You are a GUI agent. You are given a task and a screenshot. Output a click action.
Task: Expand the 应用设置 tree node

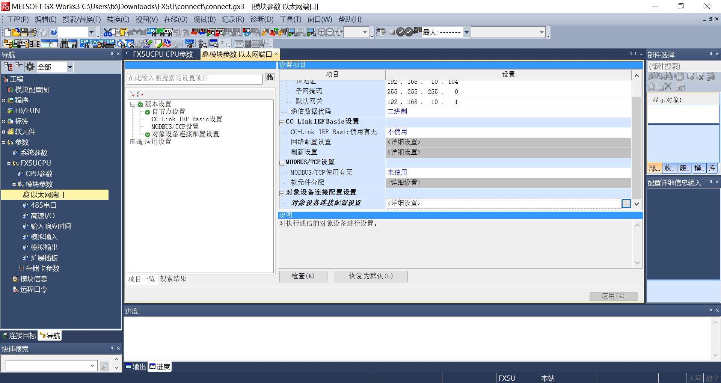pos(132,142)
